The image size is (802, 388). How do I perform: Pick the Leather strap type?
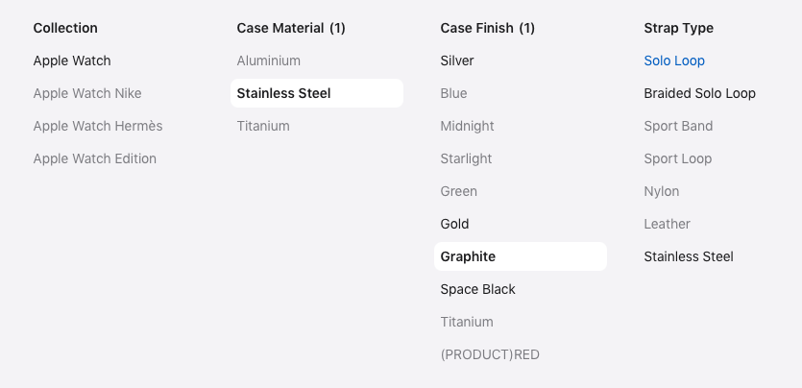pos(668,224)
